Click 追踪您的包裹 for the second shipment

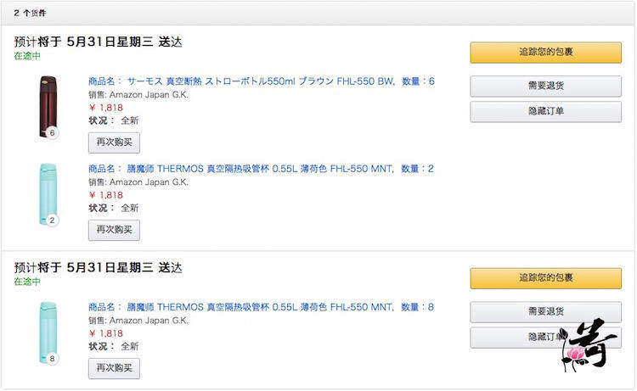point(545,278)
